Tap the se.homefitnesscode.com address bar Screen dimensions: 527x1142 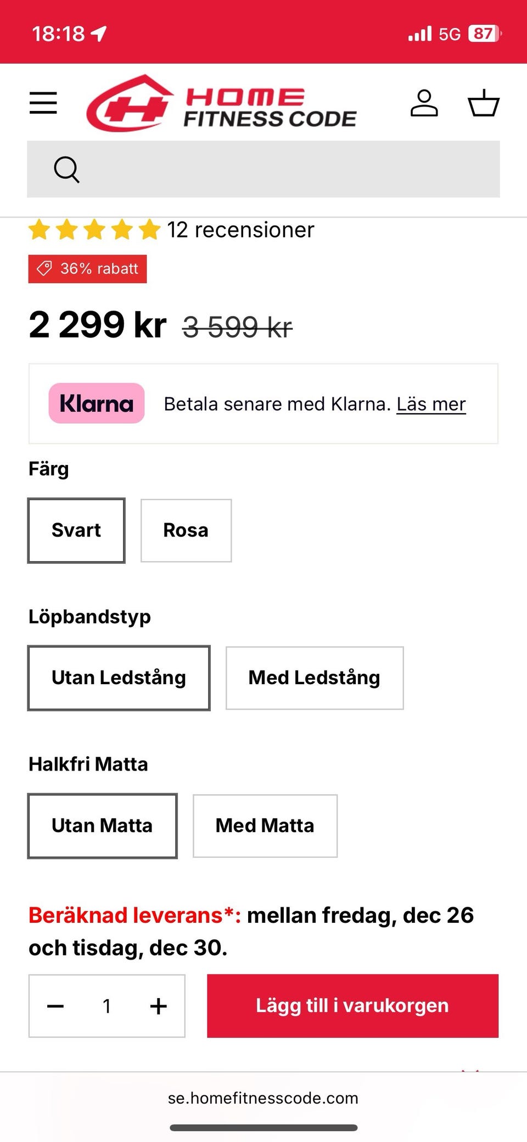click(263, 1098)
